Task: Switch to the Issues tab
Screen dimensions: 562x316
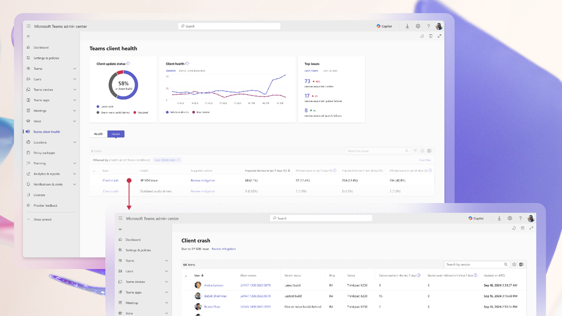Action: (x=116, y=134)
